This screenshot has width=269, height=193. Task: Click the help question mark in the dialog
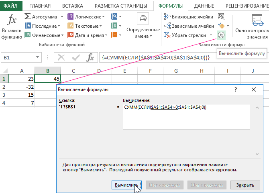236,89
